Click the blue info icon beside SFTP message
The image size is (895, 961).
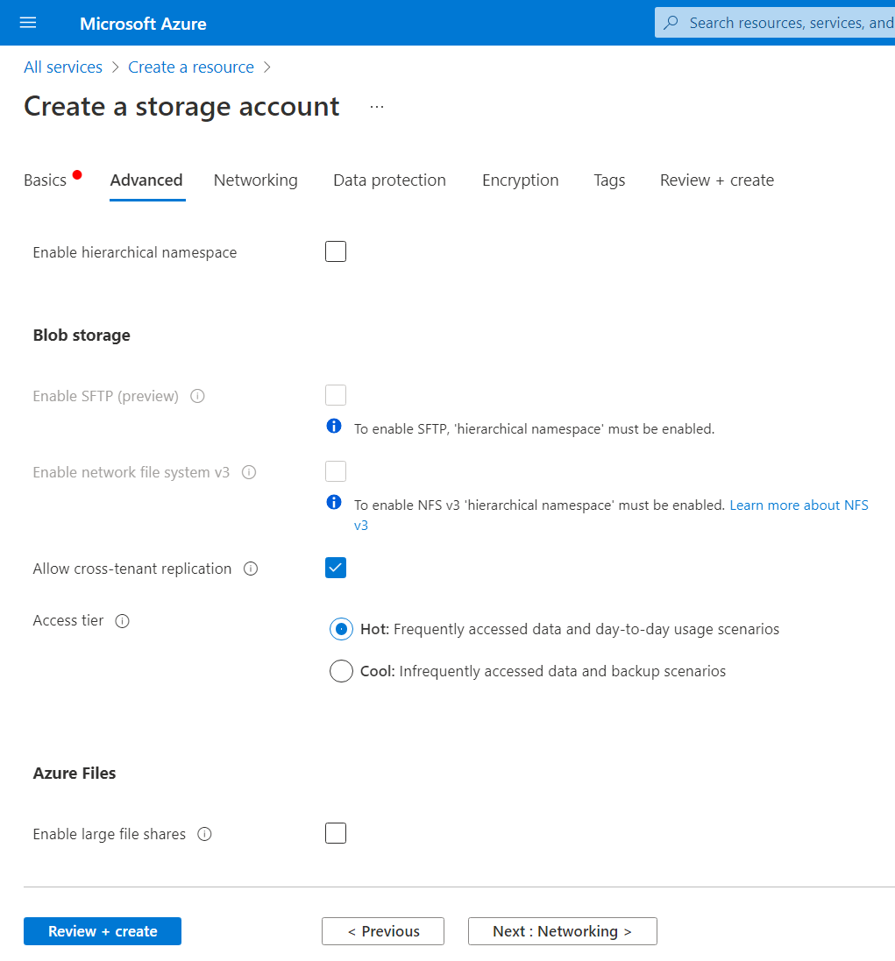pyautogui.click(x=334, y=426)
